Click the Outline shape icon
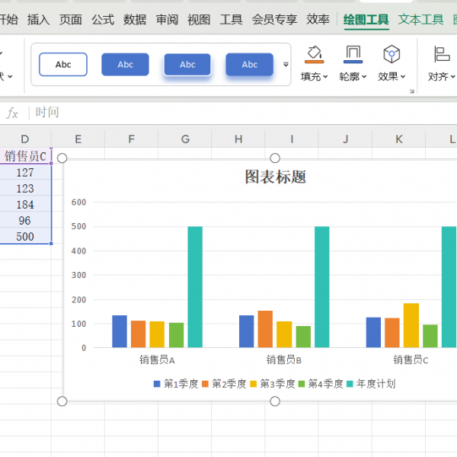457x457 pixels. [x=353, y=53]
